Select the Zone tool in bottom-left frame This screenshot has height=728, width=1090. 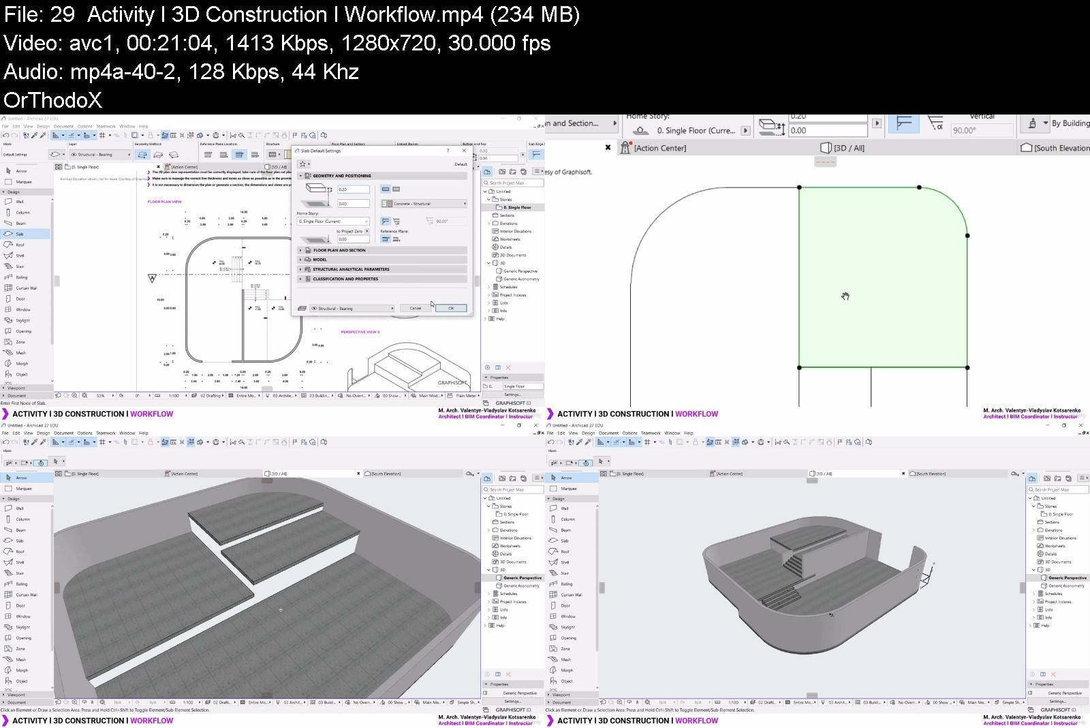(x=20, y=649)
